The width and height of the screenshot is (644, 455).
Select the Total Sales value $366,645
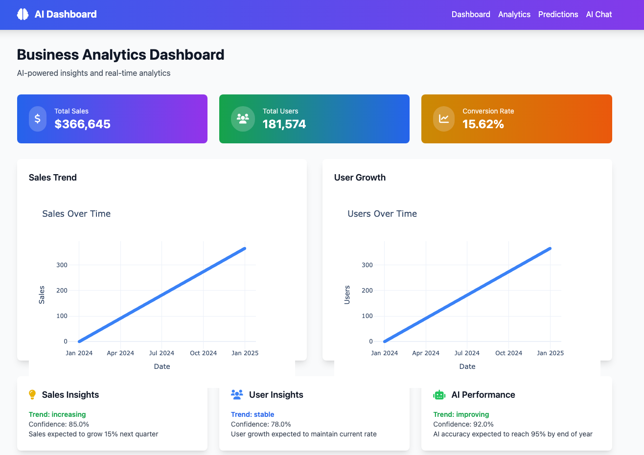pos(83,124)
